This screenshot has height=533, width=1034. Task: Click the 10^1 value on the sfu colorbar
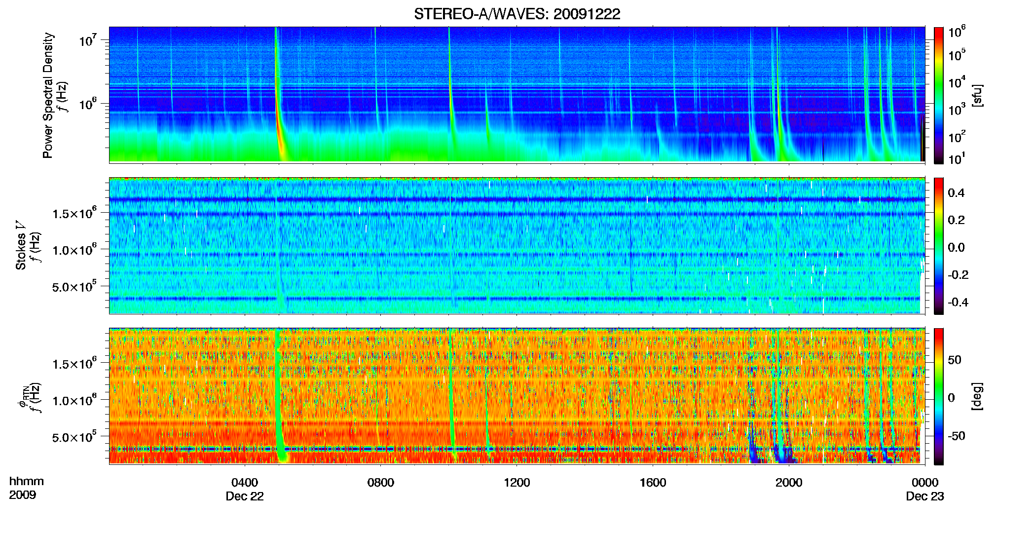pos(957,158)
